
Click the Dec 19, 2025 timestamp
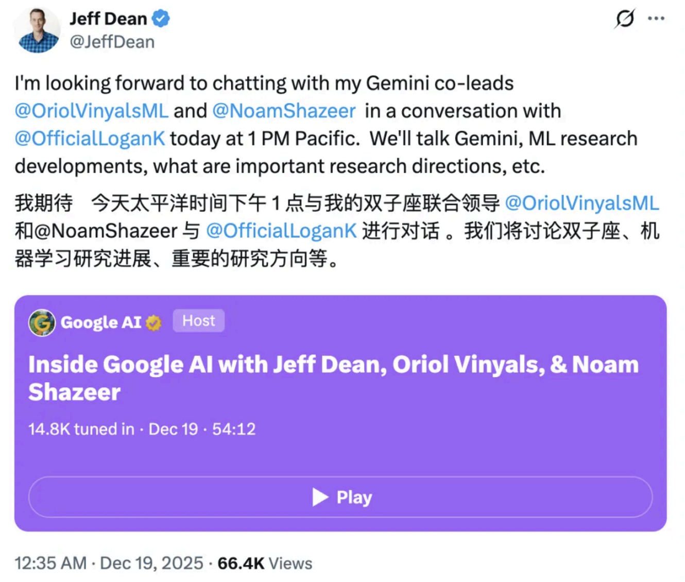pyautogui.click(x=151, y=563)
